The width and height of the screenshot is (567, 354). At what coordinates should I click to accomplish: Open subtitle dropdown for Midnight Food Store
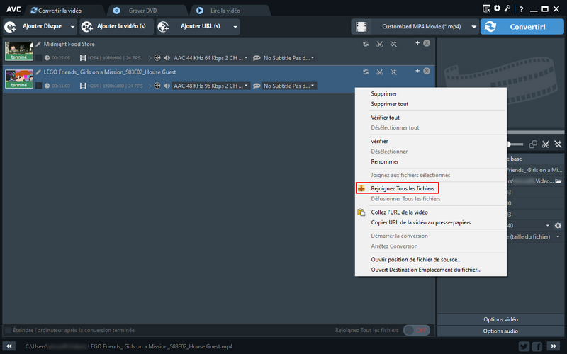pyautogui.click(x=289, y=58)
